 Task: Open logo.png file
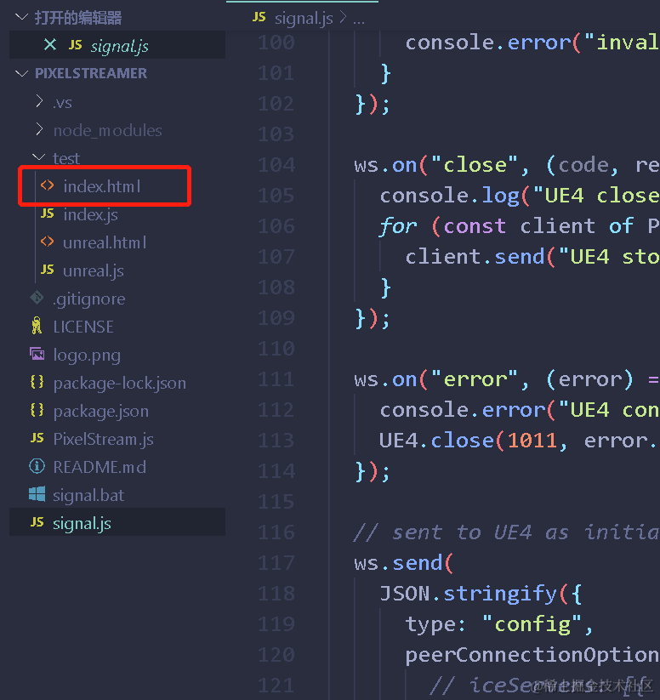(87, 356)
